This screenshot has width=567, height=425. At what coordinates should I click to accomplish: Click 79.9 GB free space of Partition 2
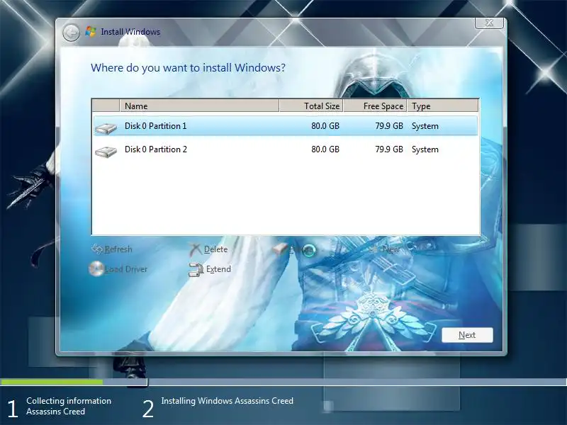click(389, 149)
